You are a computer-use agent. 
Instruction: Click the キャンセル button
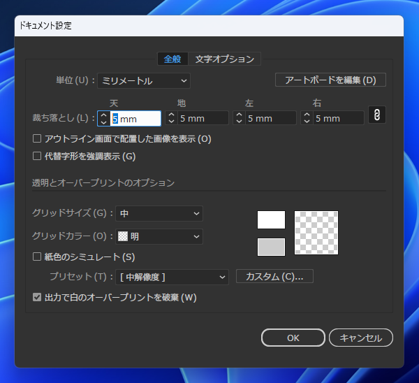point(361,338)
